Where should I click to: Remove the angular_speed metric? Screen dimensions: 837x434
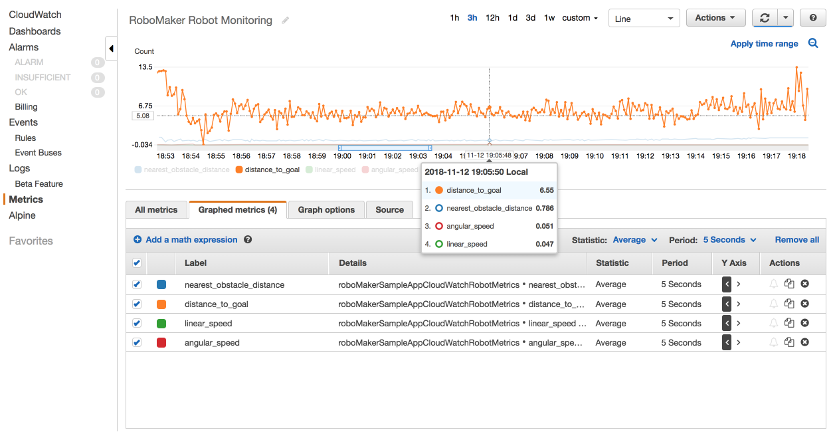[804, 342]
